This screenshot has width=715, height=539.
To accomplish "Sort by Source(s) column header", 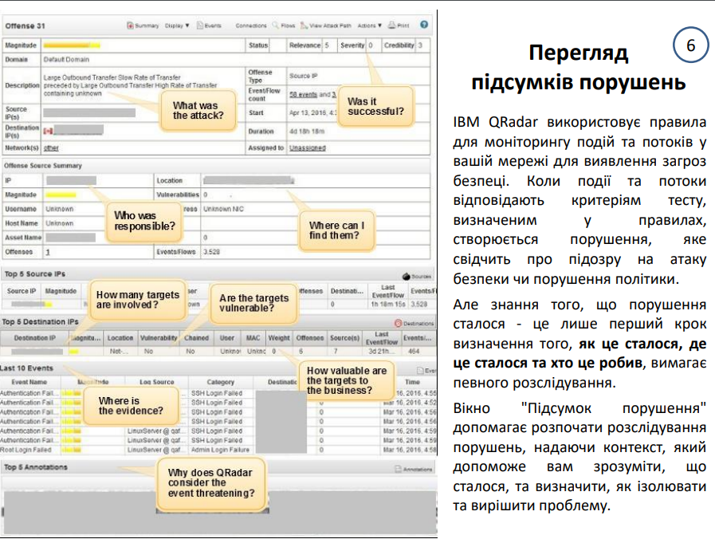I will click(344, 338).
